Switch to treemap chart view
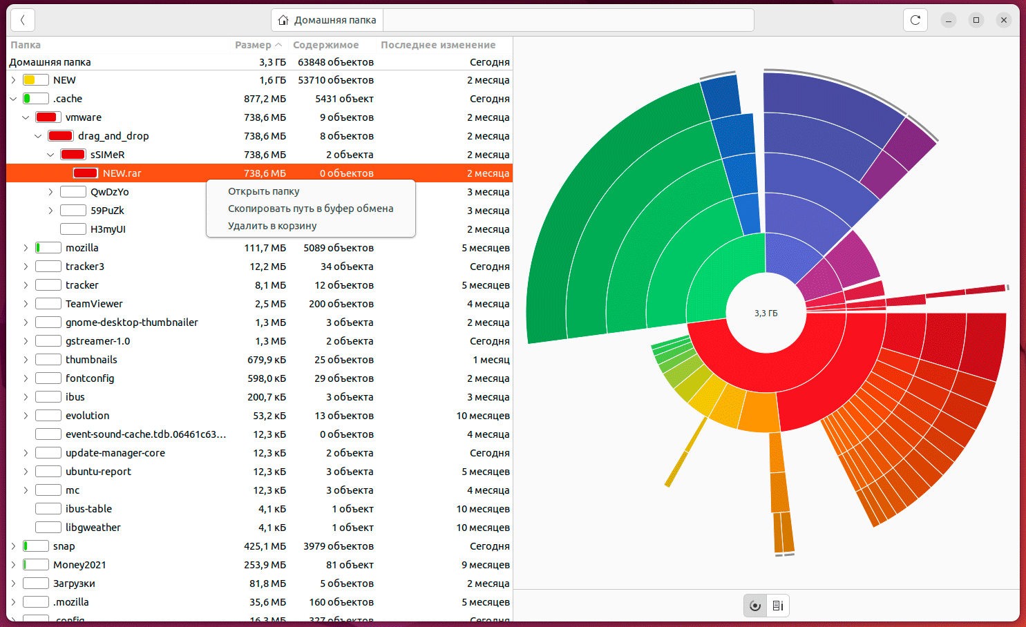The width and height of the screenshot is (1026, 627). [x=778, y=606]
